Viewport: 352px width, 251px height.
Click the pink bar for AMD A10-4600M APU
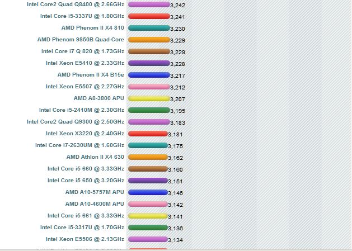(148, 204)
